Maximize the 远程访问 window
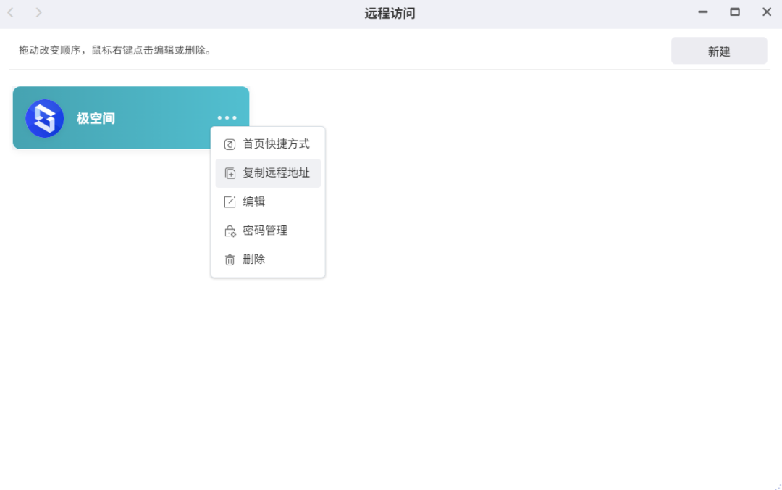 [x=735, y=12]
